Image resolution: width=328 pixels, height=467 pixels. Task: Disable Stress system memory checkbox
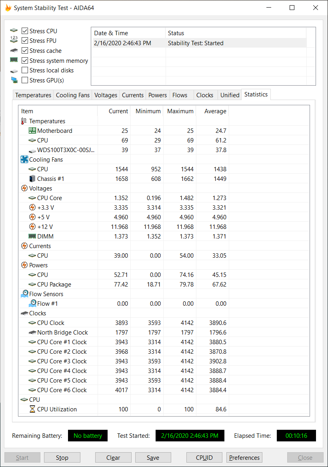click(x=25, y=60)
